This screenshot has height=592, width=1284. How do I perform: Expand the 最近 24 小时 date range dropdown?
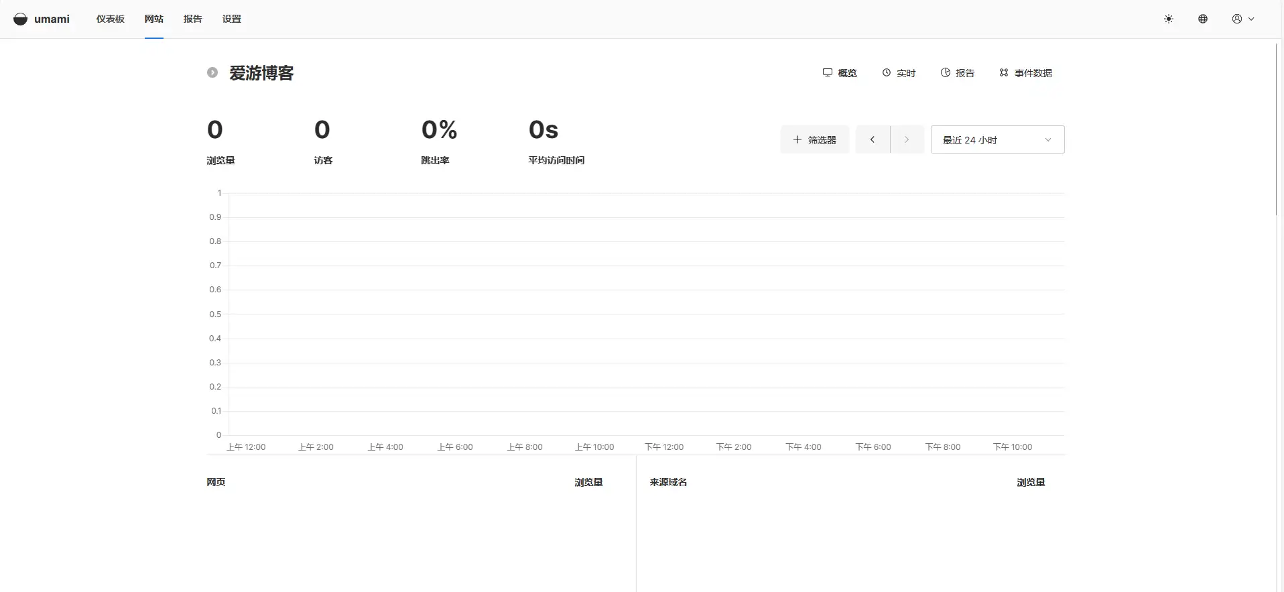click(997, 139)
